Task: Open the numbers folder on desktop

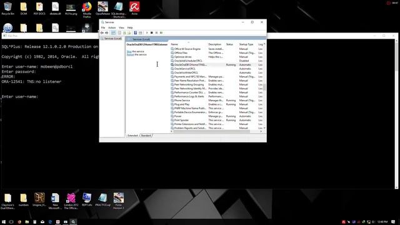Action: [x=24, y=200]
